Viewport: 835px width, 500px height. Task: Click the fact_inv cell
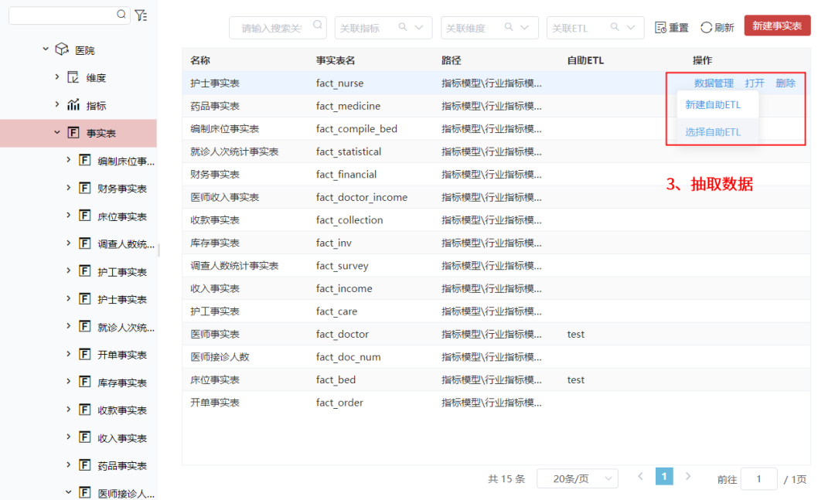coord(334,243)
